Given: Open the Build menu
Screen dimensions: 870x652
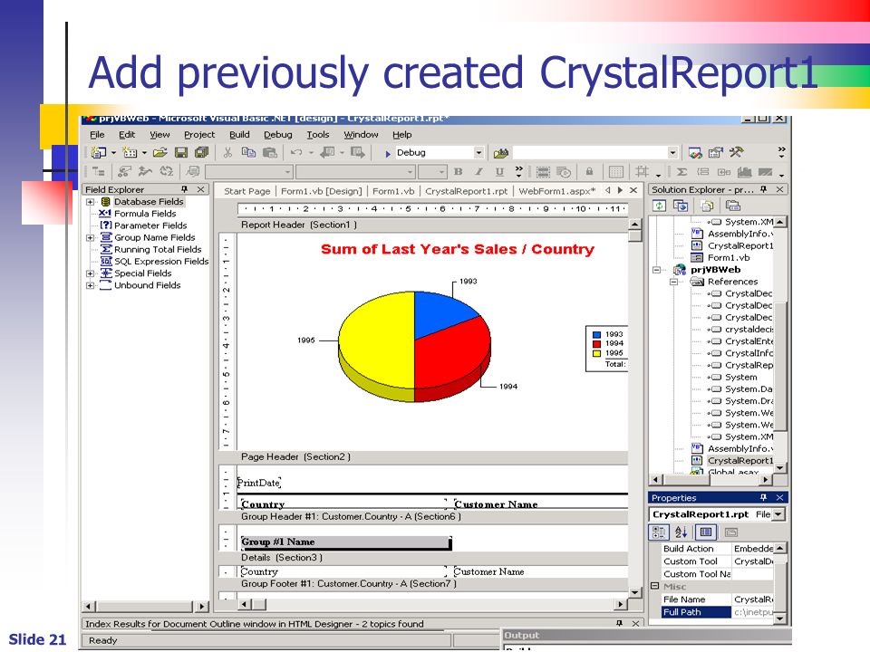Looking at the screenshot, I should click(239, 135).
